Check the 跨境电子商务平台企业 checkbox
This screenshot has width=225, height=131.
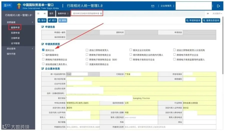pyautogui.click(x=174, y=55)
